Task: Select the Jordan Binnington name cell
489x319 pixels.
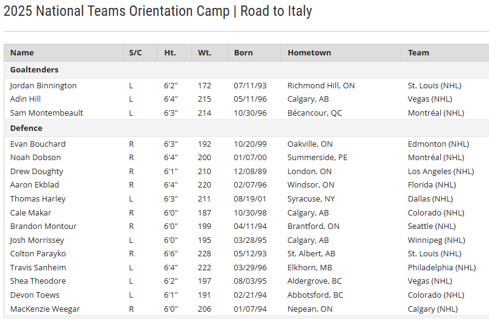Action: coord(43,86)
